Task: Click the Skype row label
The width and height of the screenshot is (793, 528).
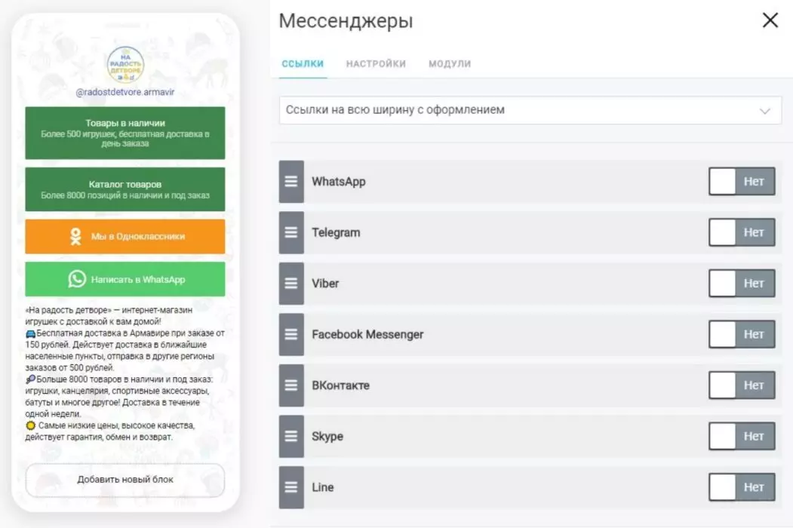Action: pyautogui.click(x=327, y=437)
